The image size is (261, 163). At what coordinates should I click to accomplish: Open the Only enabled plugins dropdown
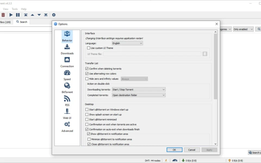click(243, 29)
